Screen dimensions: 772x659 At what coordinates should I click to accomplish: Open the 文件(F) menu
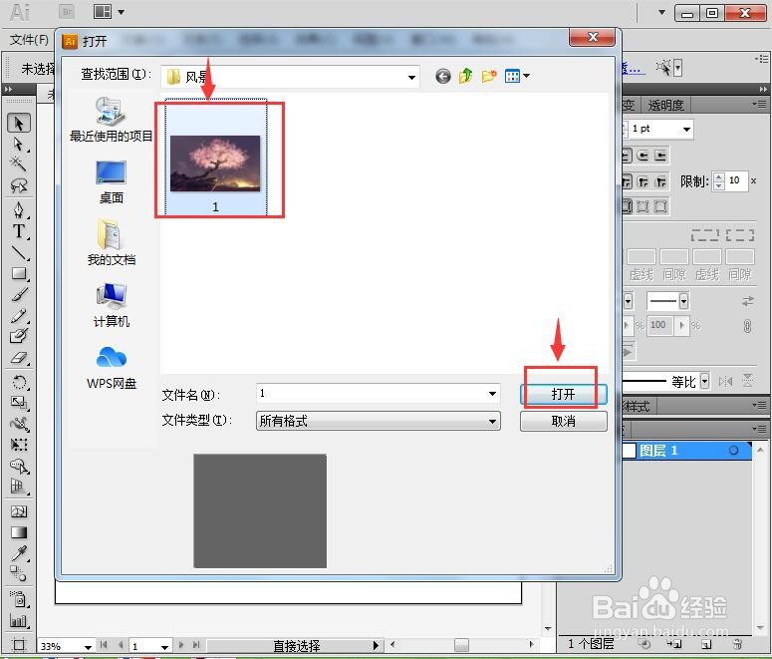click(29, 40)
